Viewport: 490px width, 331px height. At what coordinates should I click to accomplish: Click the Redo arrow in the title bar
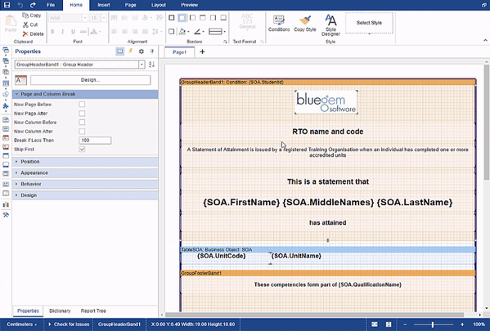click(x=33, y=5)
